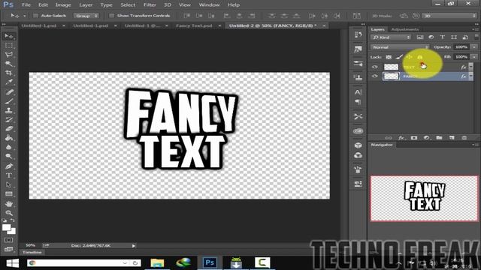Screen dimensions: 481x270
Task: Select the Eraser tool
Action: point(9,128)
